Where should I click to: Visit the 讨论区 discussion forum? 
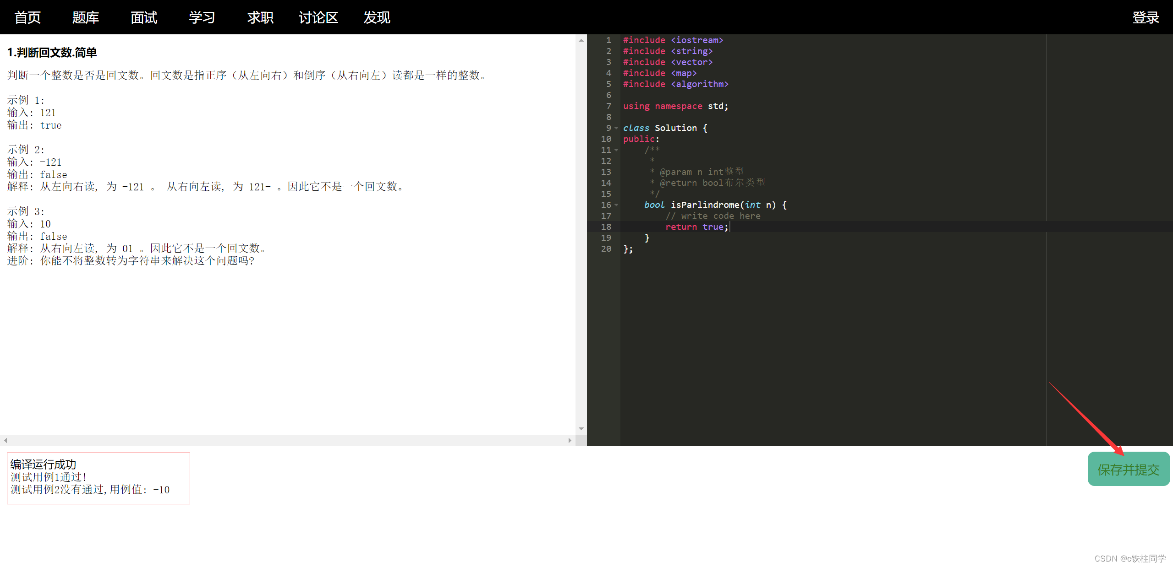click(x=318, y=17)
